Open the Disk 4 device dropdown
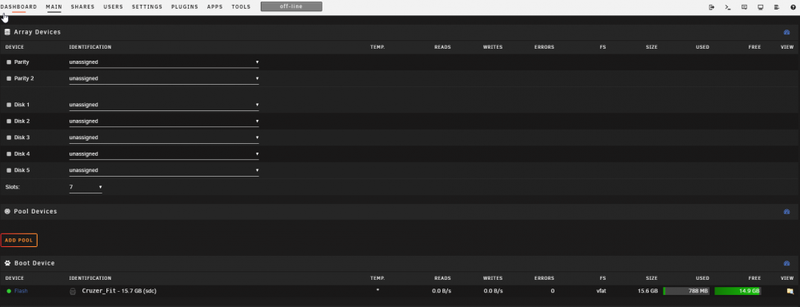 [164, 153]
